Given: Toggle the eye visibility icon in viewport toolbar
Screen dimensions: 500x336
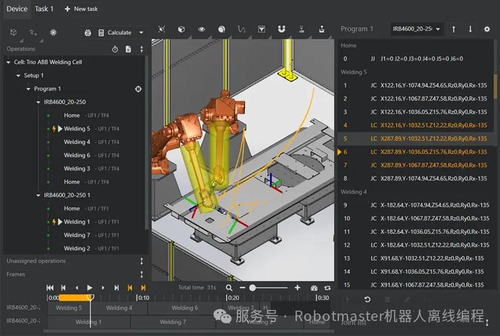Looking at the screenshot, I should tap(202, 30).
